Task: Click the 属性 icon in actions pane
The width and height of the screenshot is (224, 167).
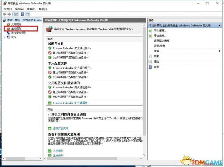Action: tap(150, 62)
